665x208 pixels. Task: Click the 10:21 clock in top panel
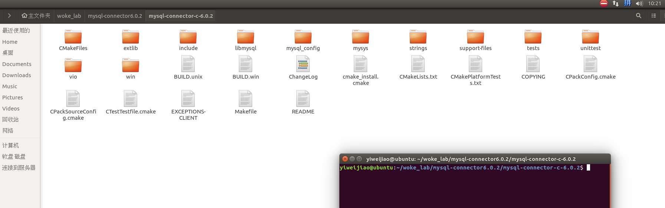tap(655, 3)
